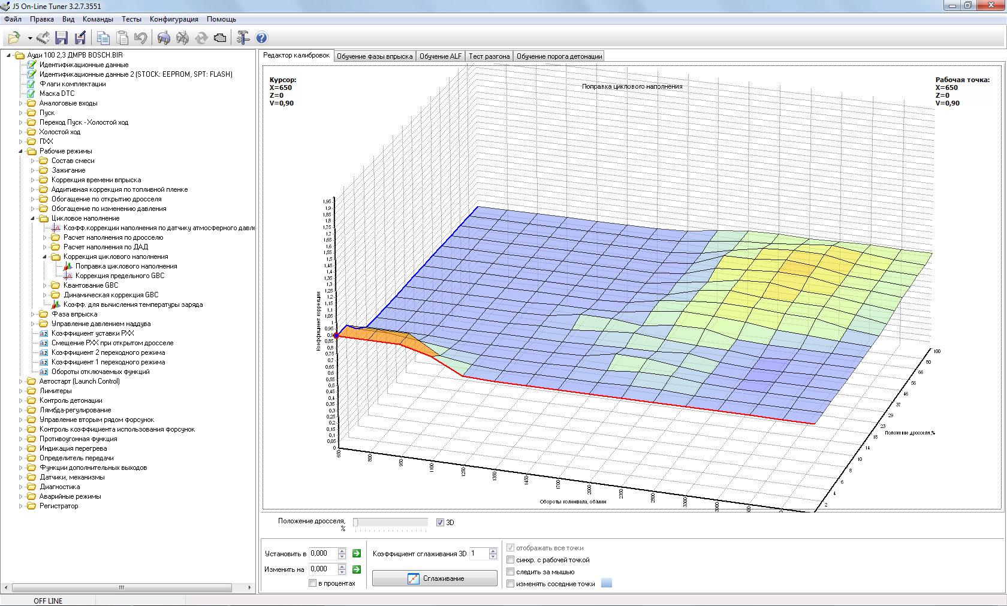Click green arrow apply for Изменить на
The image size is (1007, 606).
point(357,569)
